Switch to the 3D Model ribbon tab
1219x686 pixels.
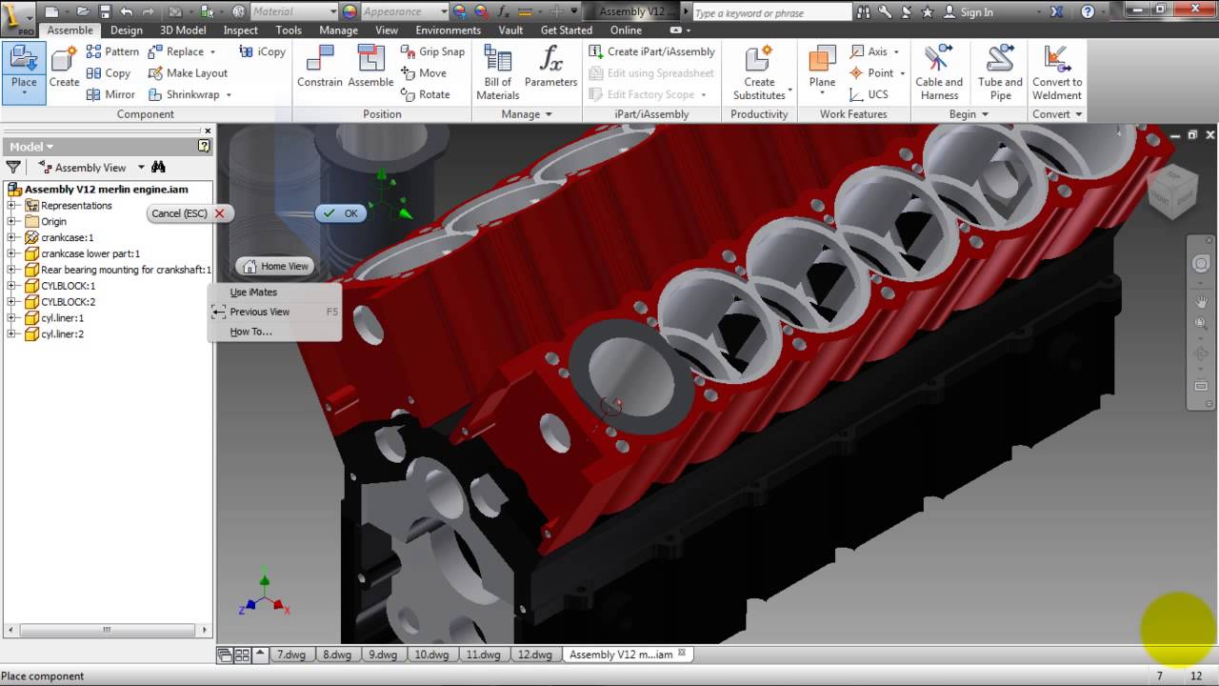(x=183, y=30)
